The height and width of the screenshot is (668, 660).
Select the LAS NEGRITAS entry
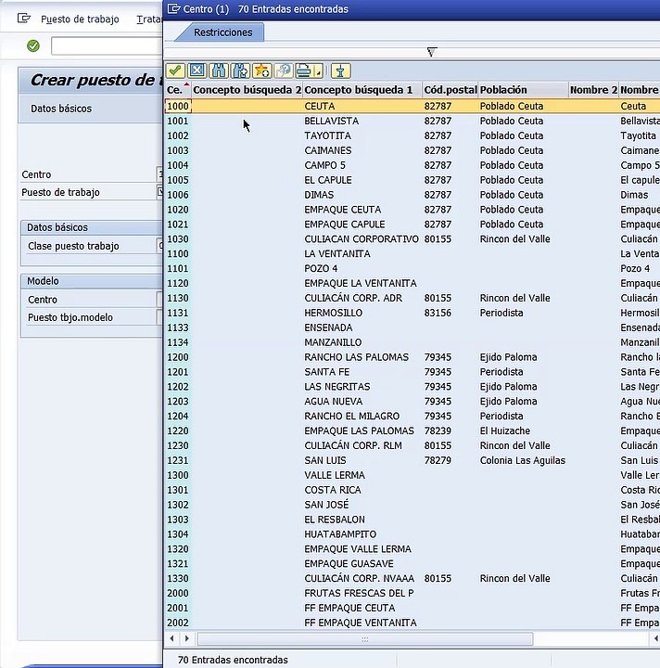pos(337,387)
